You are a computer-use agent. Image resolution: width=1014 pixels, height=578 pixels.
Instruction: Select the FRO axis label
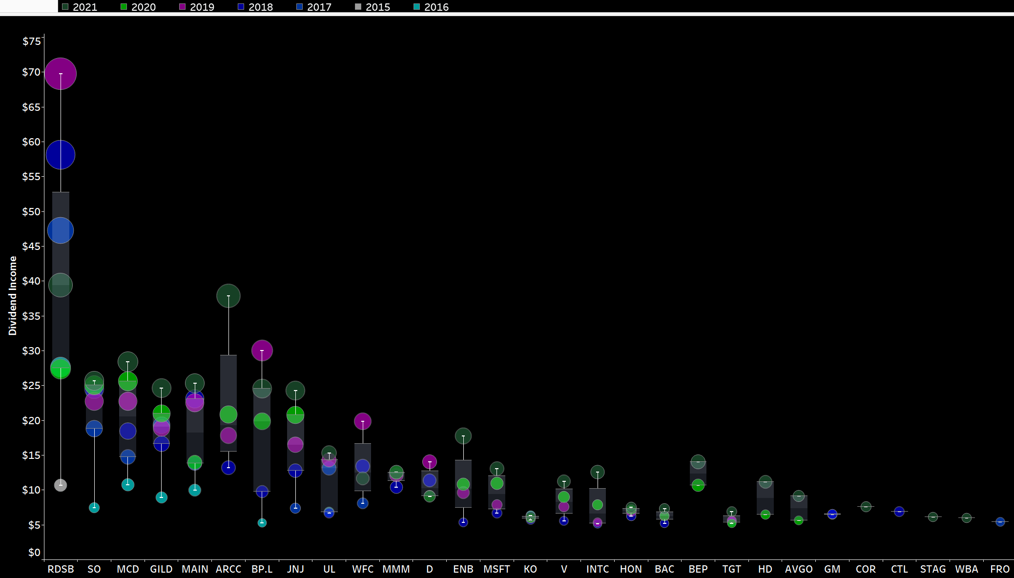click(999, 569)
